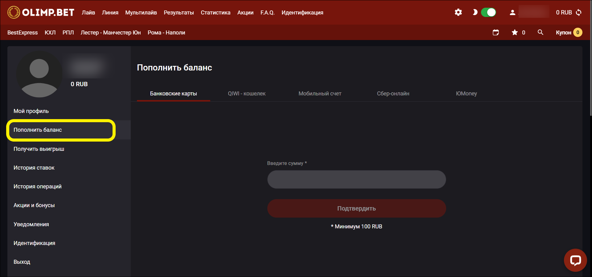Open the calendar icon
The width and height of the screenshot is (592, 277).
[496, 32]
